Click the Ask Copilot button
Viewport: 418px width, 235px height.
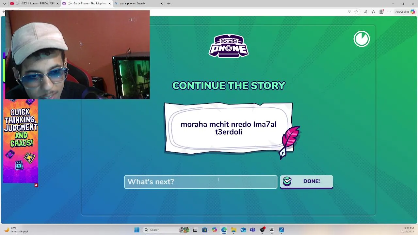coord(405,12)
